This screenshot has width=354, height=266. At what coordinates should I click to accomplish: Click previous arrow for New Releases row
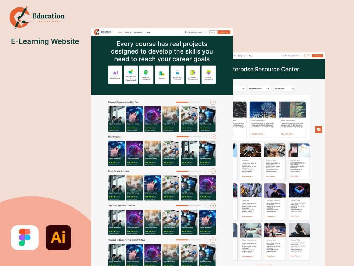click(206, 137)
